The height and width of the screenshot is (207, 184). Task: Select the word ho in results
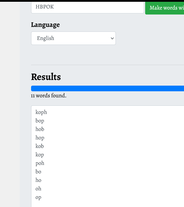[x=38, y=180]
